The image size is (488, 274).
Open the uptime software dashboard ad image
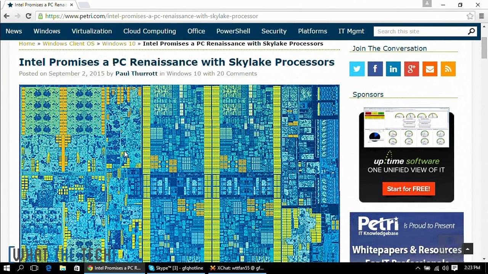click(x=406, y=127)
